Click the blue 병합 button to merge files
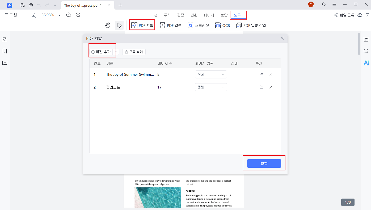This screenshot has height=210, width=371. (x=264, y=163)
